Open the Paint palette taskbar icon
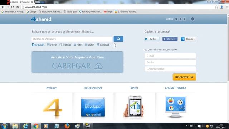The image size is (229, 129). pyautogui.click(x=77, y=126)
